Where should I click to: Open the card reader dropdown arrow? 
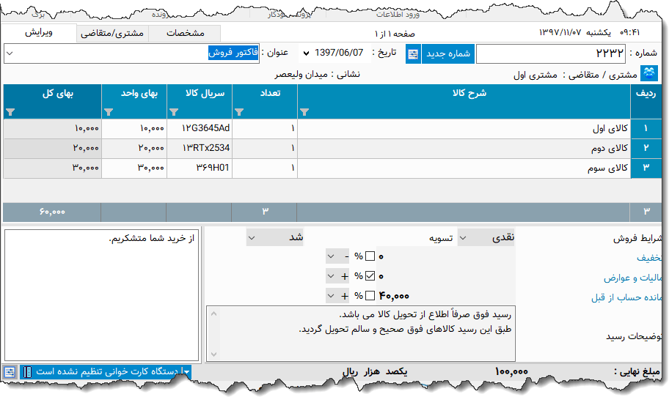coord(186,372)
